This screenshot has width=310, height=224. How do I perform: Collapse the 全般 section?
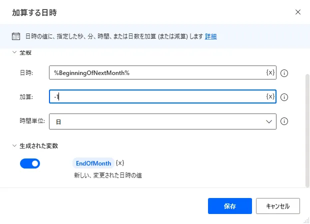(x=14, y=52)
